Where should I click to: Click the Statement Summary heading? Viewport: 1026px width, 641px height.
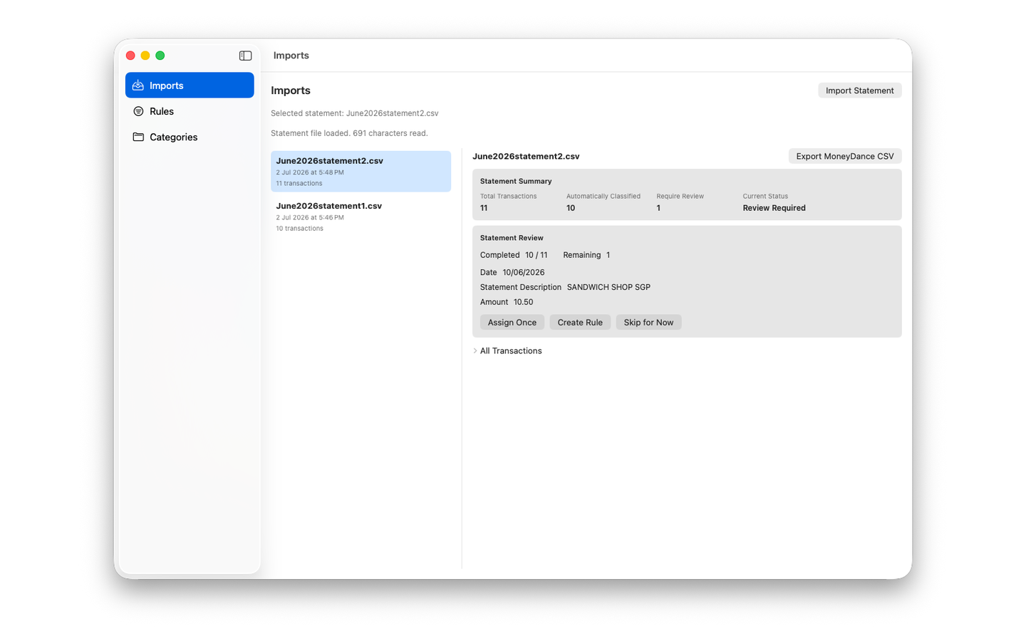tap(516, 181)
